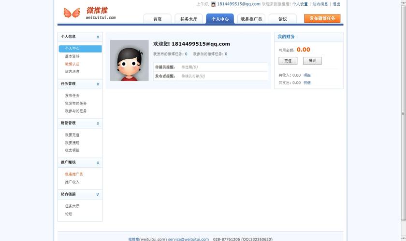Screen dimensions: 406x241
Task: Click the 0.00 available balance value
Action: 304,50
